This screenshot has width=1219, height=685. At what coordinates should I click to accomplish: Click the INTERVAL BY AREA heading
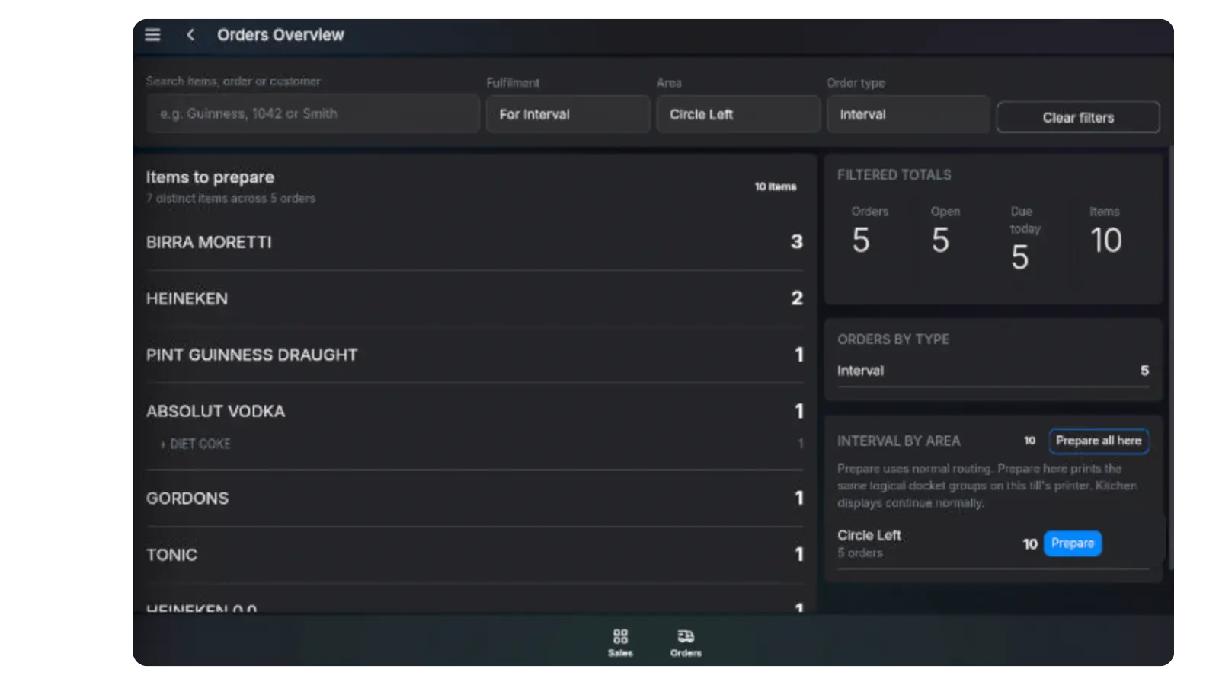pyautogui.click(x=899, y=441)
